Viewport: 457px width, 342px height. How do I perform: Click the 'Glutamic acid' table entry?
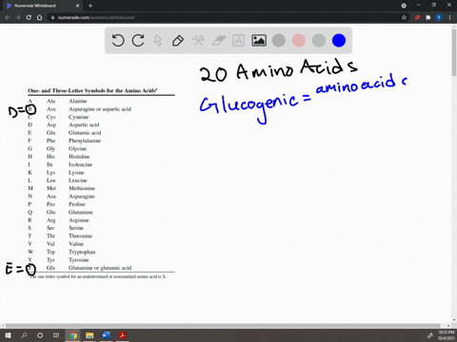85,133
